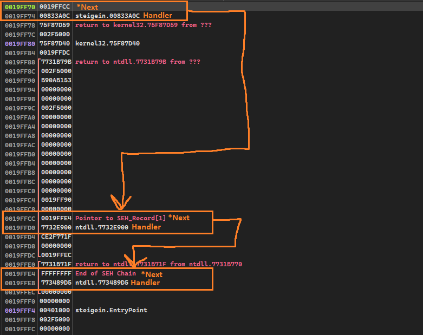Select the Pointer to SEH_Record[1] comment
The image size is (423, 335).
click(120, 218)
